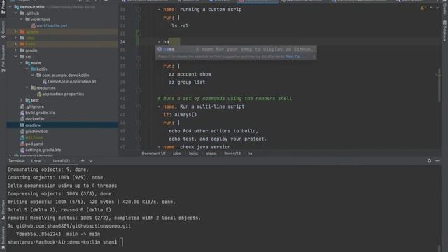Open the completion popup three-dots menu
448x252 pixels.
[314, 57]
